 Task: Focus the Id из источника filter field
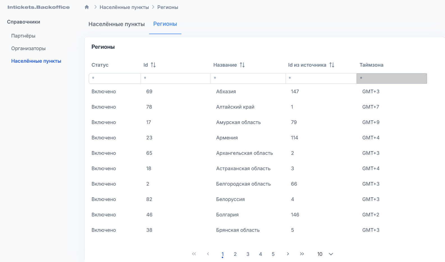321,78
